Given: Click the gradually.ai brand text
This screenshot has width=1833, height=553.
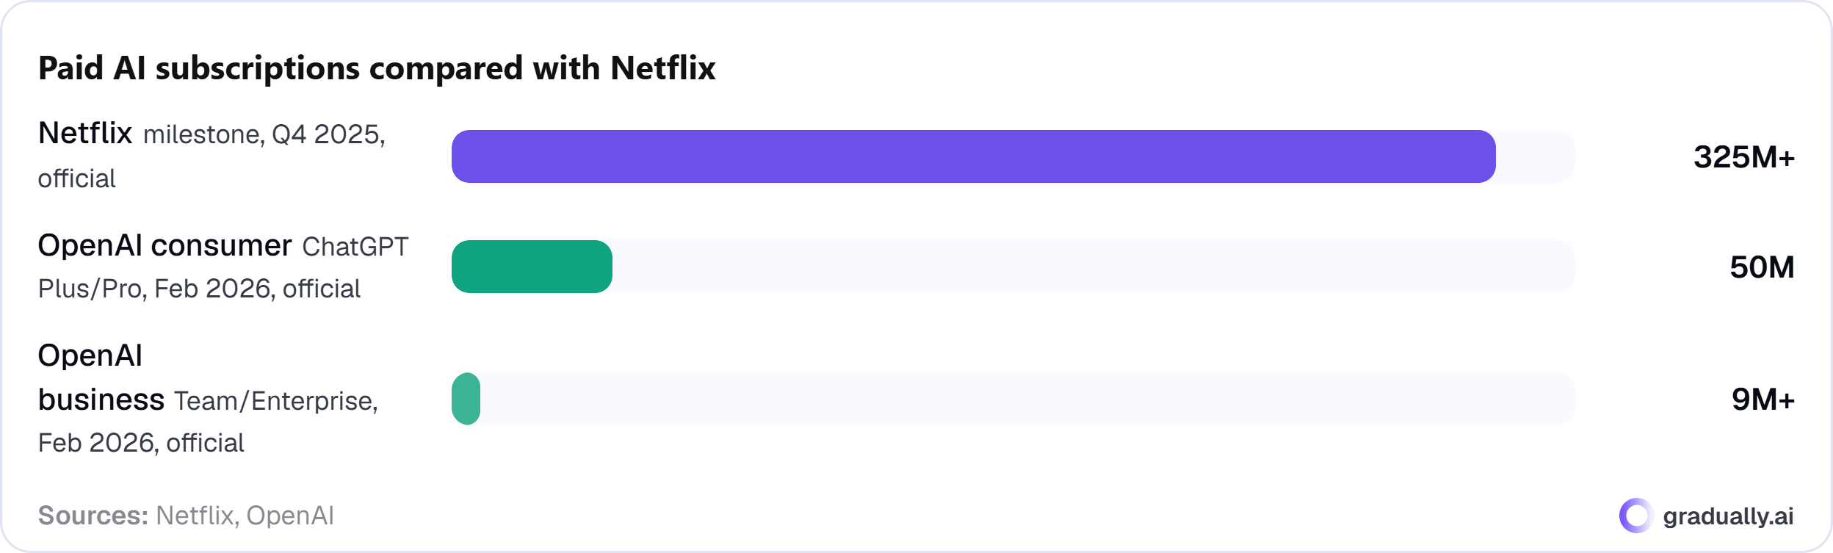Looking at the screenshot, I should (x=1728, y=516).
